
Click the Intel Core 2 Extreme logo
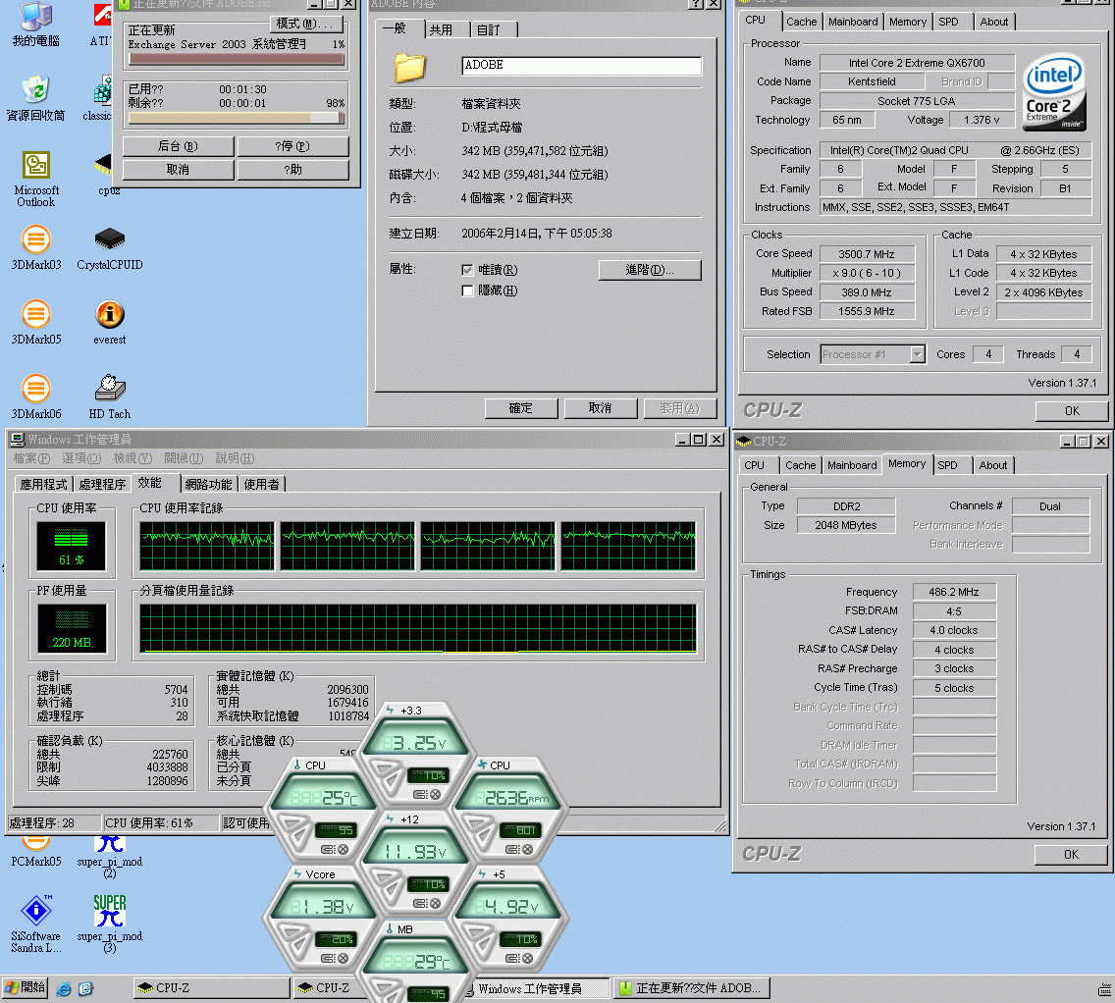click(1054, 92)
